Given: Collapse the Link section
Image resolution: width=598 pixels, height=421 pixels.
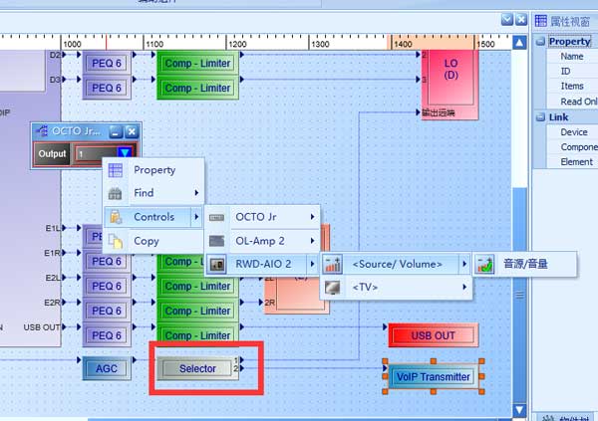Looking at the screenshot, I should (540, 117).
